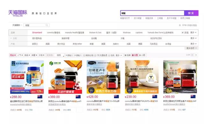Open 更多 dropdown after 包邮 checkbox

click(119, 55)
